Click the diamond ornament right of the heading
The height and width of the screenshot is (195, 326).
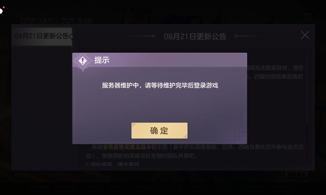(x=236, y=36)
